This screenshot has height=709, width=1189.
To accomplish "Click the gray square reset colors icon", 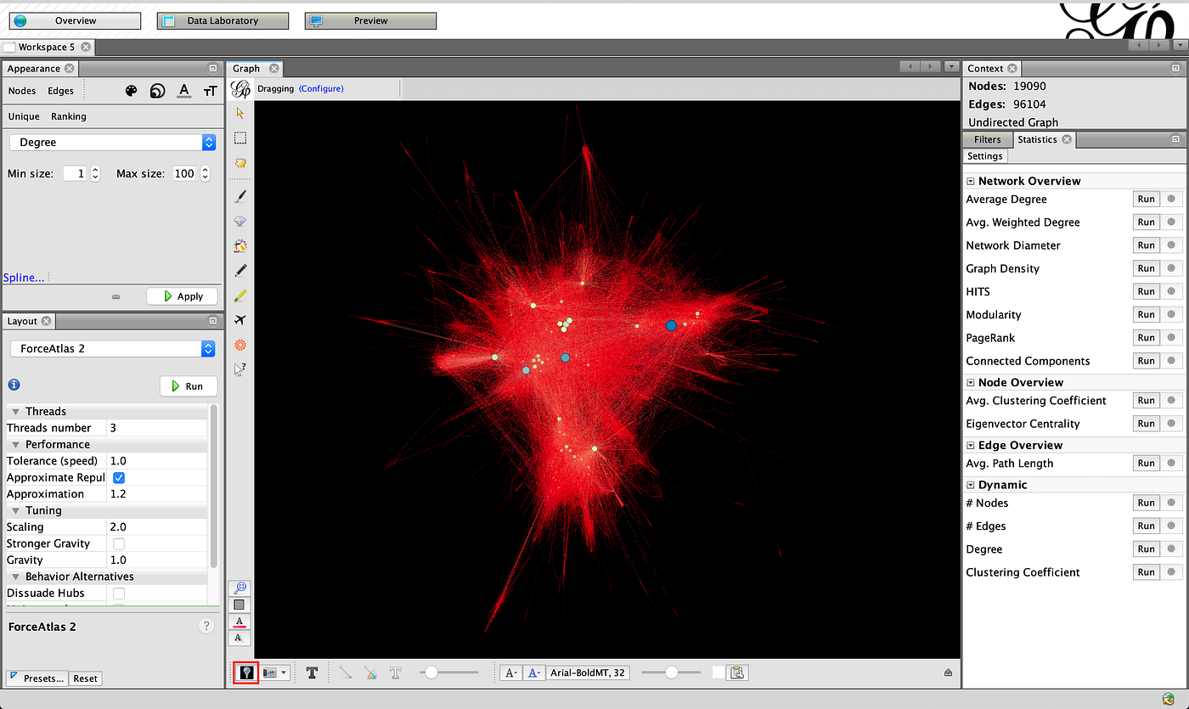I will pyautogui.click(x=239, y=605).
